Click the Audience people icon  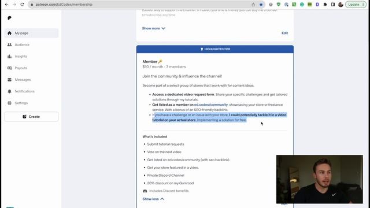[x=9, y=44]
